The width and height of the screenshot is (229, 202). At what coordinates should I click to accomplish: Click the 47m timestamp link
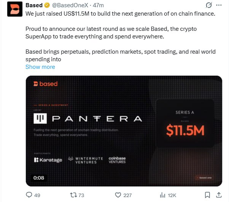pyautogui.click(x=99, y=5)
